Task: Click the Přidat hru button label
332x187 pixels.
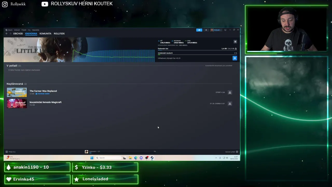Action: click(12, 152)
